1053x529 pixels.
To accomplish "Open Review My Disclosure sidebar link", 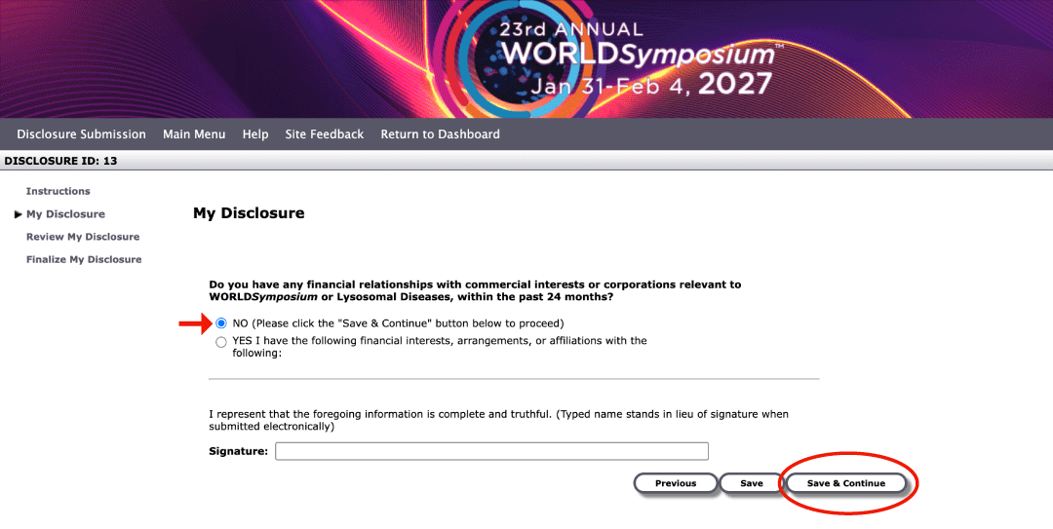I will coord(83,237).
